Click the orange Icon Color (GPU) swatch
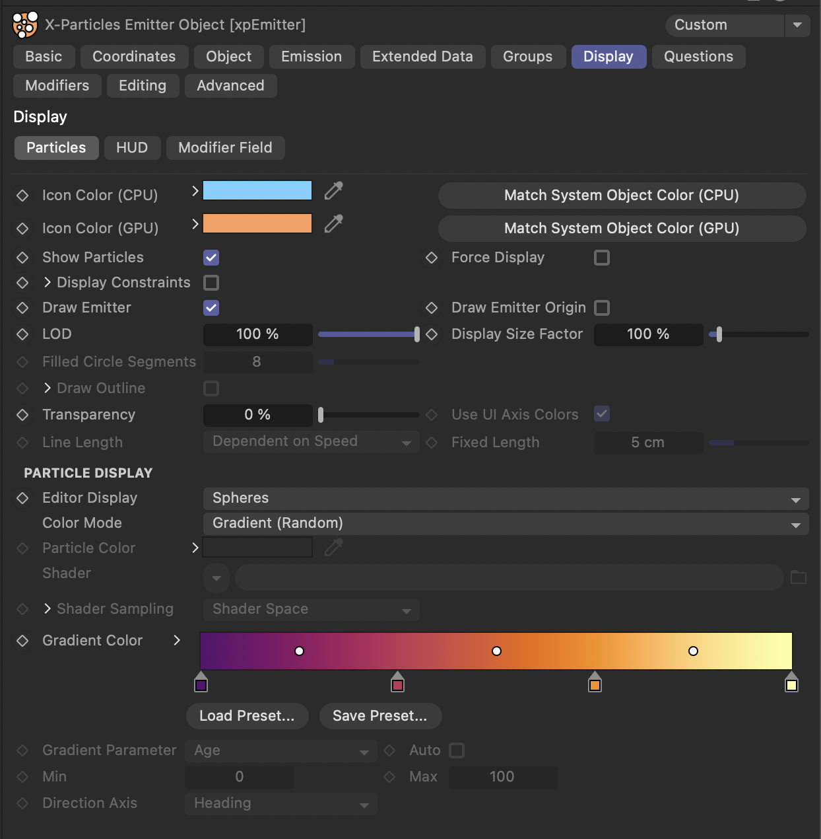The image size is (821, 839). [257, 223]
